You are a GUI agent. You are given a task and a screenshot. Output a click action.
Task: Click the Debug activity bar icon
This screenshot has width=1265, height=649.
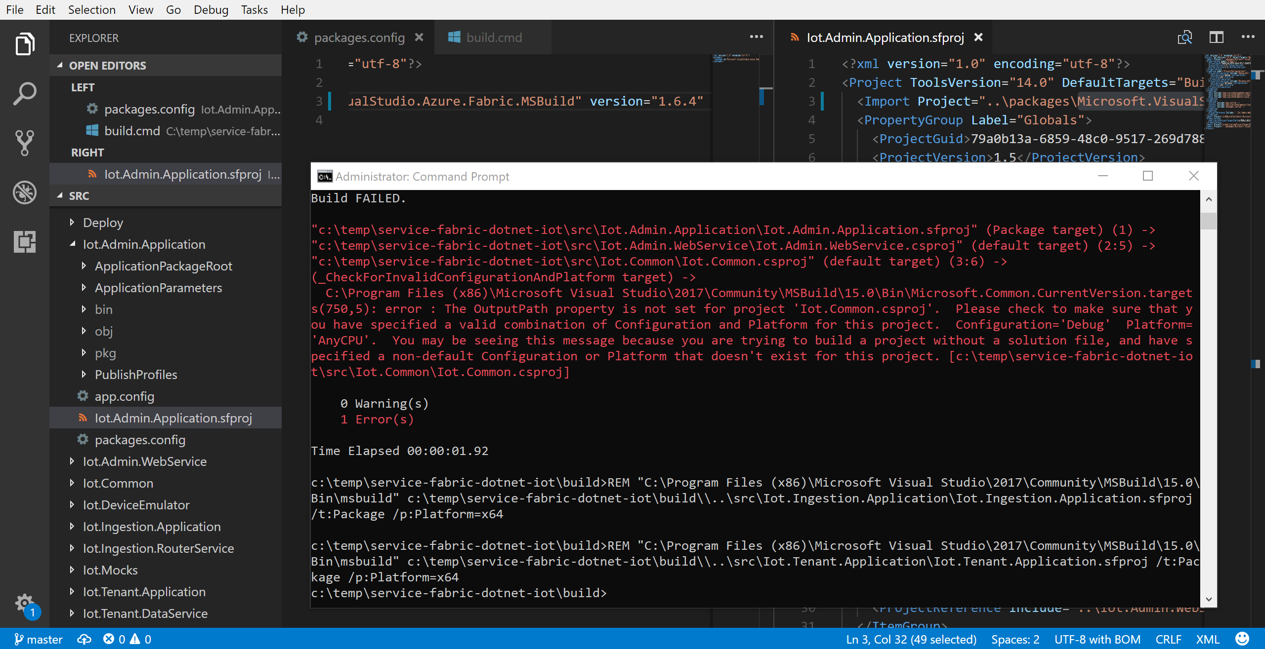tap(25, 192)
